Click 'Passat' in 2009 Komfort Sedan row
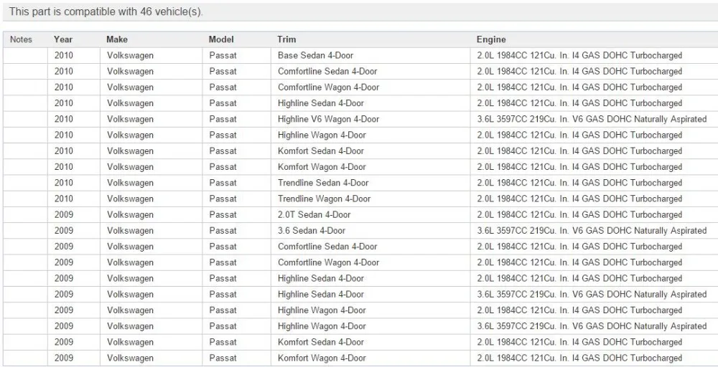This screenshot has height=367, width=718. (223, 343)
